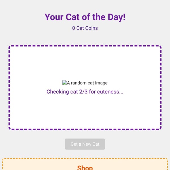Click the word New on the gray button
Viewport: 170px width, 170px height.
[x=87, y=144]
